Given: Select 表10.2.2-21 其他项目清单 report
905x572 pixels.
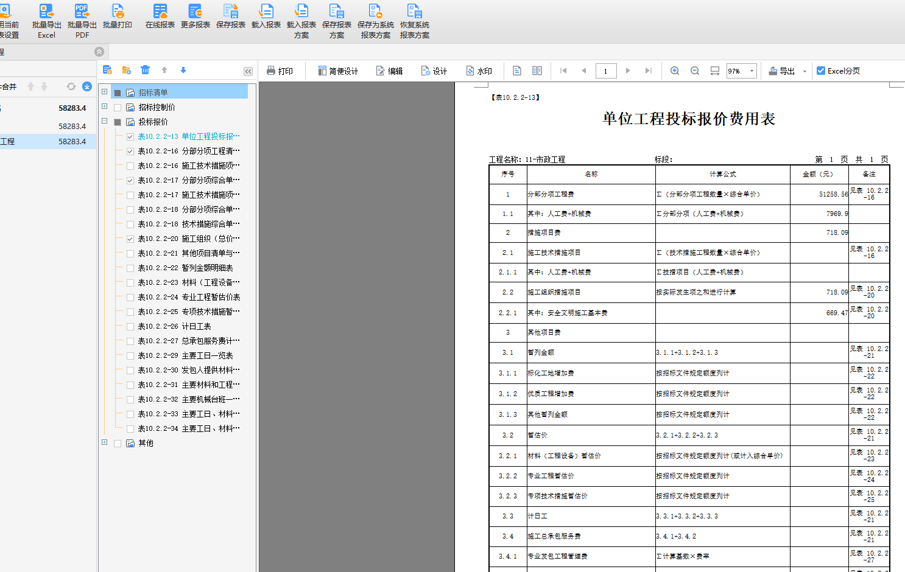Looking at the screenshot, I should click(189, 253).
